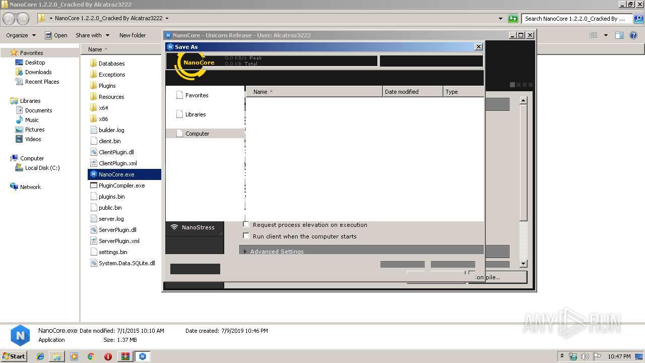Click New folder in the toolbar
The image size is (645, 363).
pos(133,35)
